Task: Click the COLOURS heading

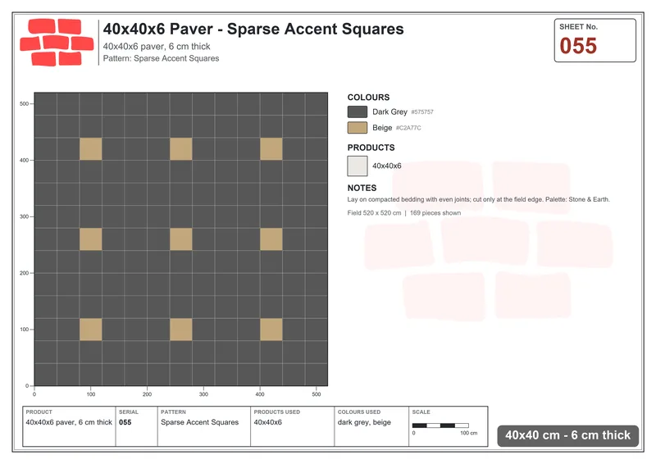Action: click(368, 97)
